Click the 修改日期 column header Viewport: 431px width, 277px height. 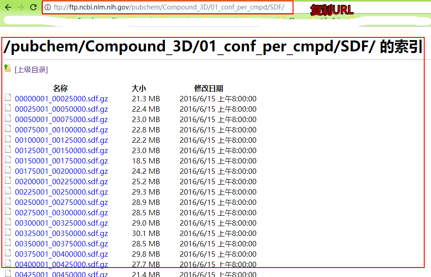point(209,88)
